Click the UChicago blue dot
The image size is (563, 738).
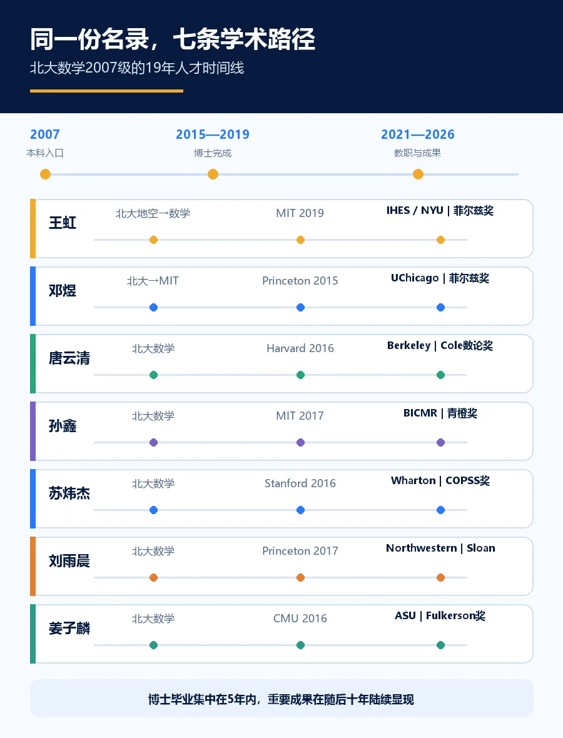tap(440, 307)
